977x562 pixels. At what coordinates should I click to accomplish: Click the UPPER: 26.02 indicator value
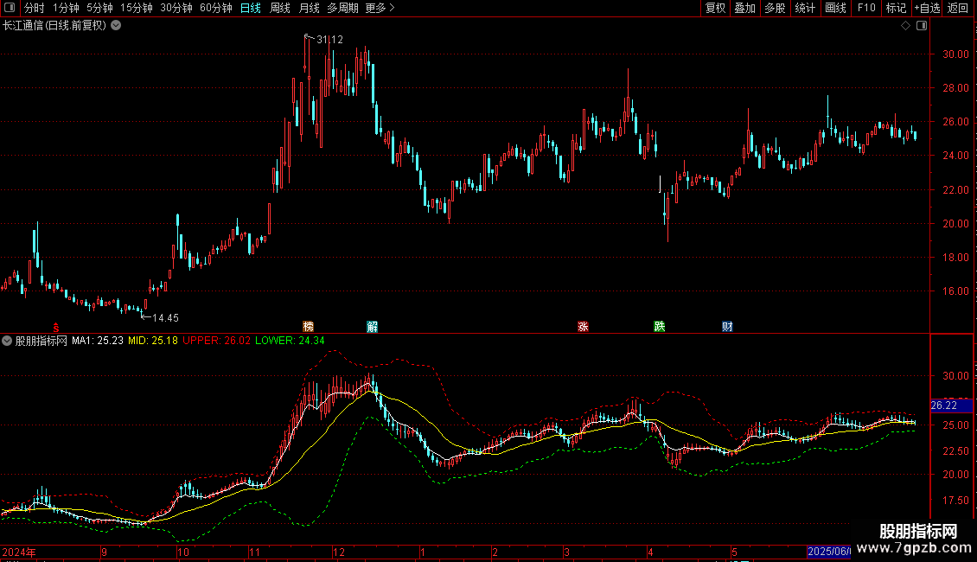coord(216,340)
